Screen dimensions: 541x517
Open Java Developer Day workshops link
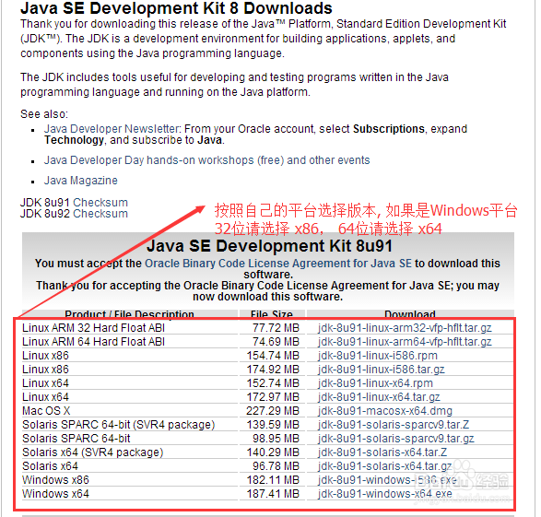click(x=206, y=160)
